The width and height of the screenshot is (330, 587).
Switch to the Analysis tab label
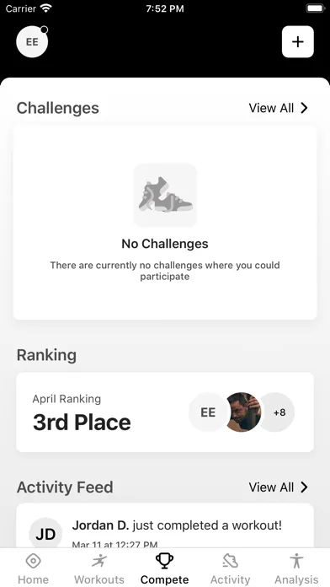(x=296, y=579)
